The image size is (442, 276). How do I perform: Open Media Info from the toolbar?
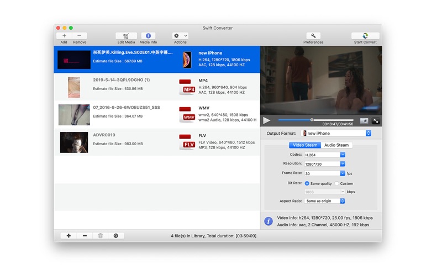148,36
